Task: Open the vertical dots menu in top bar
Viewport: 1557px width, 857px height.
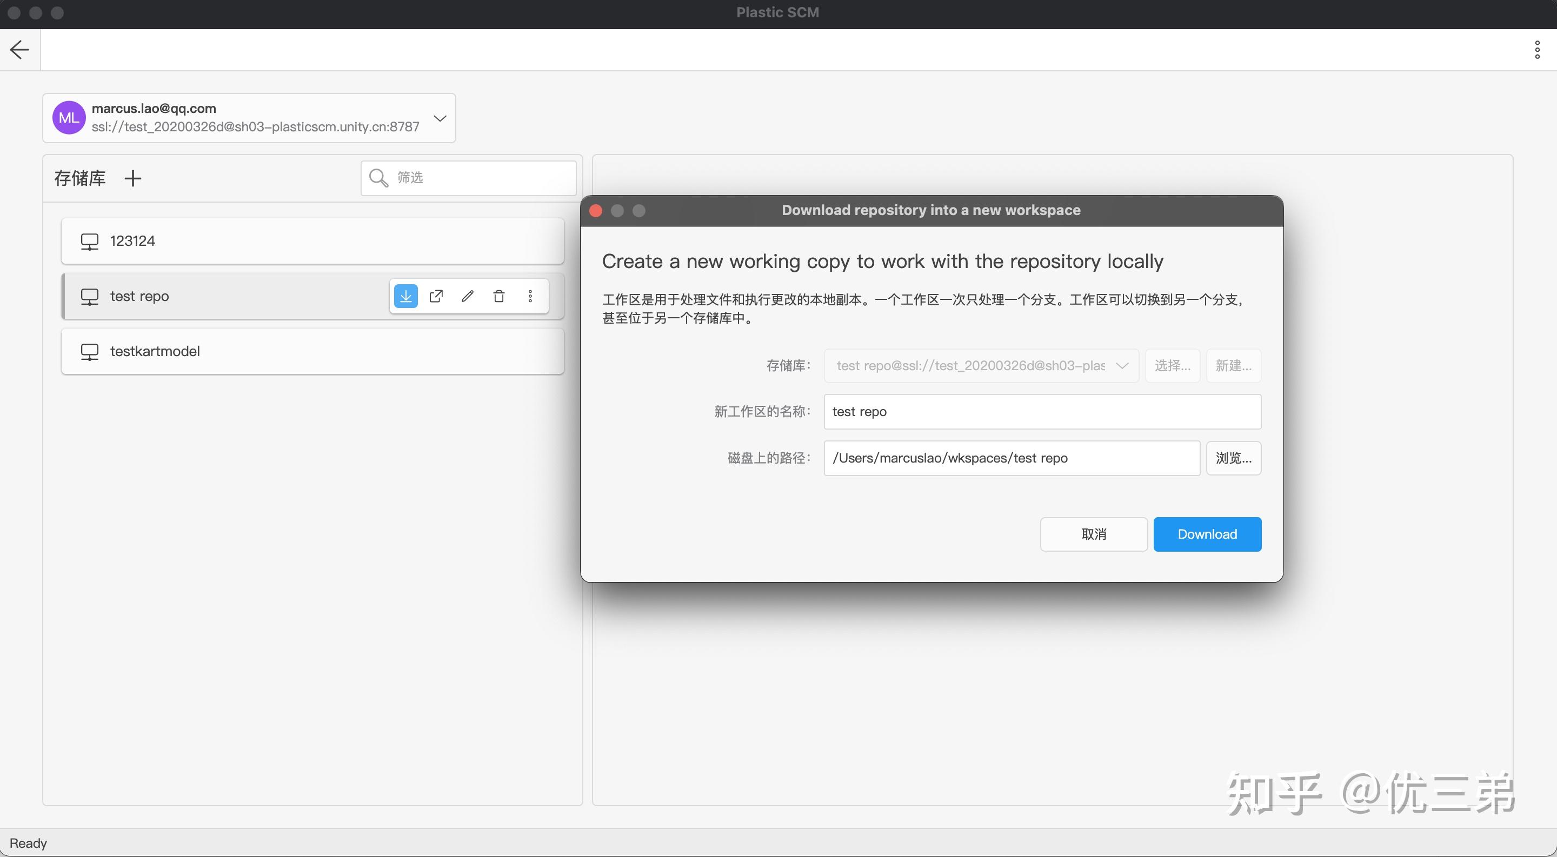Action: [1537, 50]
